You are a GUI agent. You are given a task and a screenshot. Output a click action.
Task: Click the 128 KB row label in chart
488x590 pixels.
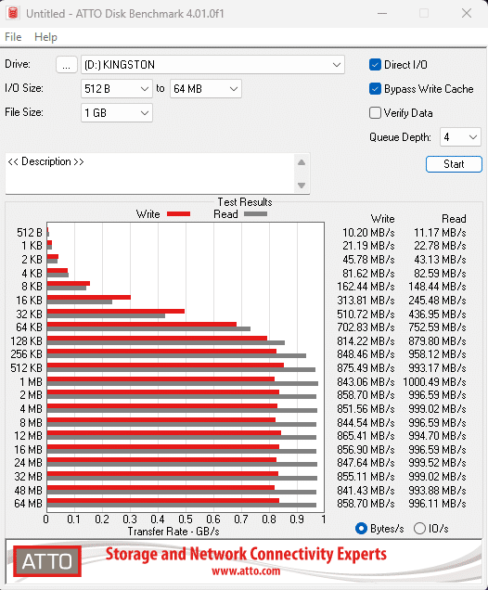point(26,340)
